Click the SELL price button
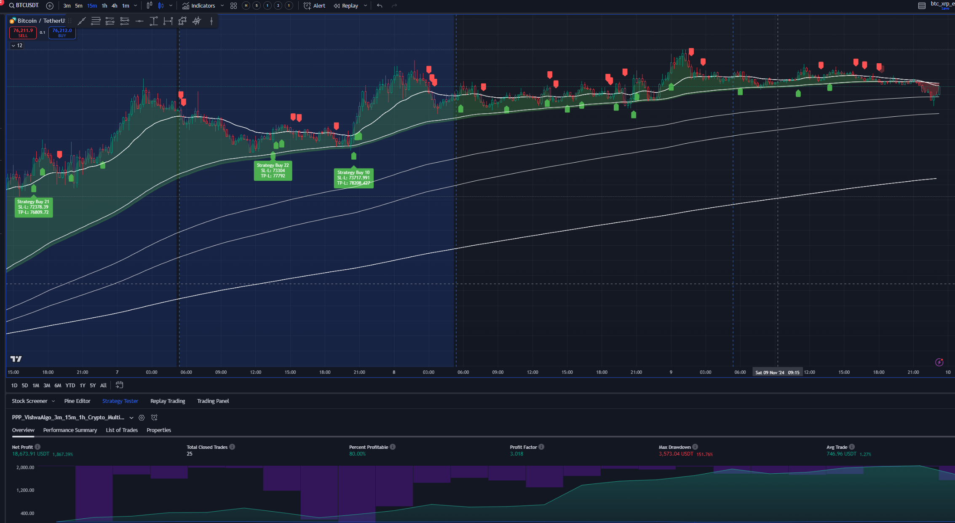The height and width of the screenshot is (523, 955). coord(23,33)
